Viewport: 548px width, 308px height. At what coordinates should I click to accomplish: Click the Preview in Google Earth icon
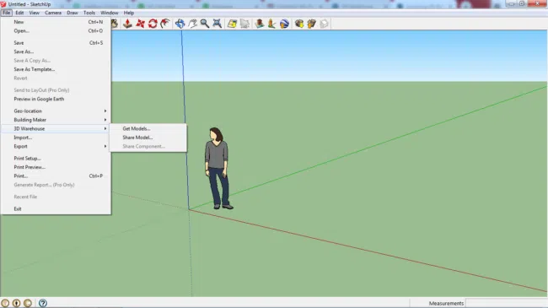[284, 24]
